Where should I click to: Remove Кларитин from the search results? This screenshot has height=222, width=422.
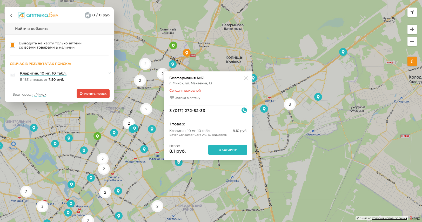pyautogui.click(x=110, y=73)
